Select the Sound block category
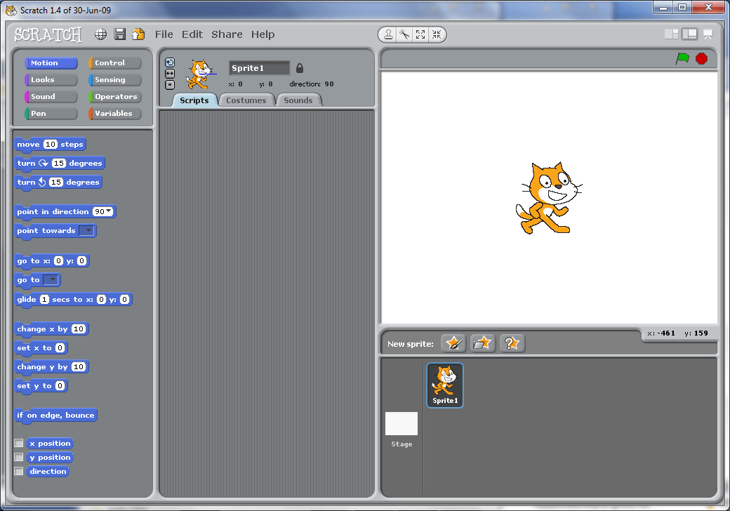This screenshot has height=511, width=730. click(x=51, y=96)
